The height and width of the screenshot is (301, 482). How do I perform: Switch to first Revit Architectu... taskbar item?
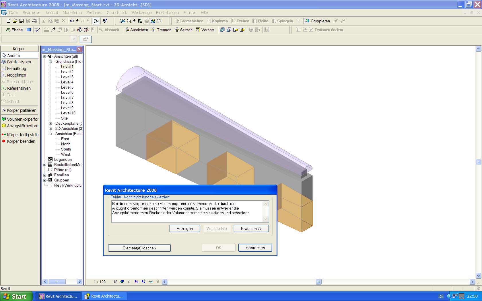59,296
